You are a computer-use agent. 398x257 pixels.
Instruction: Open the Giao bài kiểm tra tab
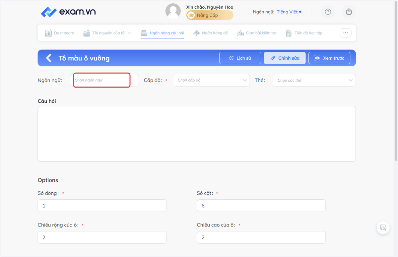point(257,33)
